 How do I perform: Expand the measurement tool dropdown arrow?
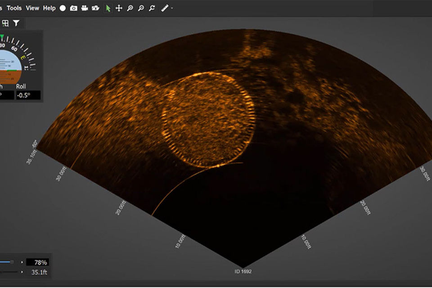[172, 9]
